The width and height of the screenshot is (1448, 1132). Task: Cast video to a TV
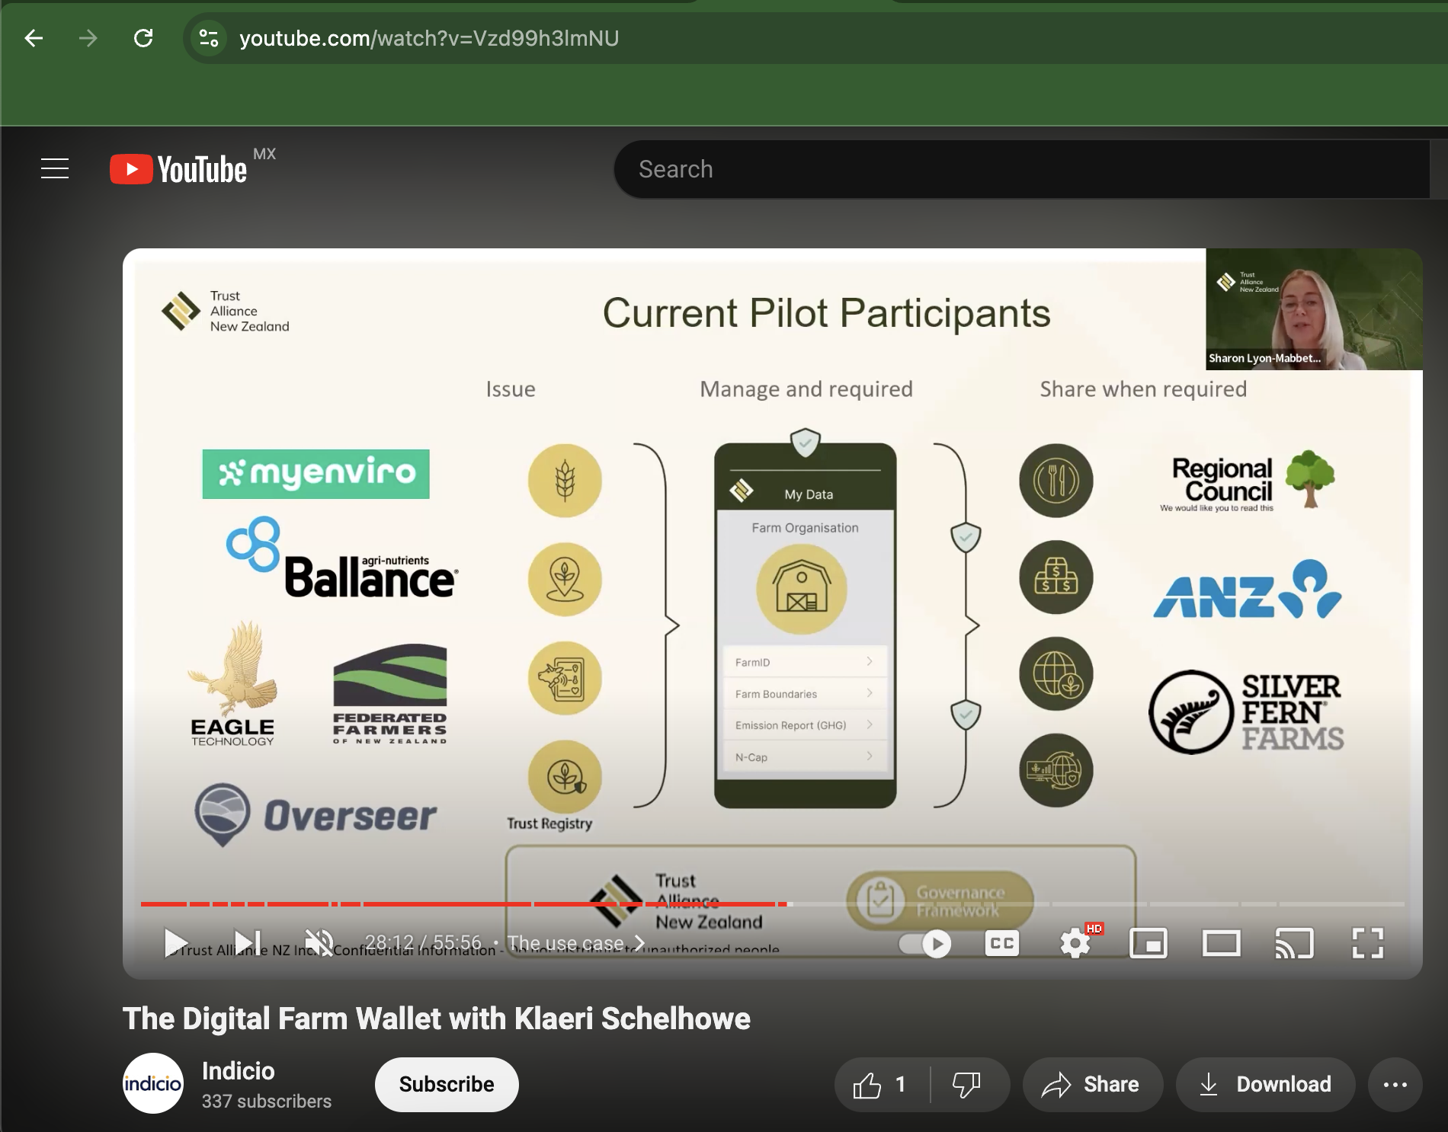pos(1294,944)
